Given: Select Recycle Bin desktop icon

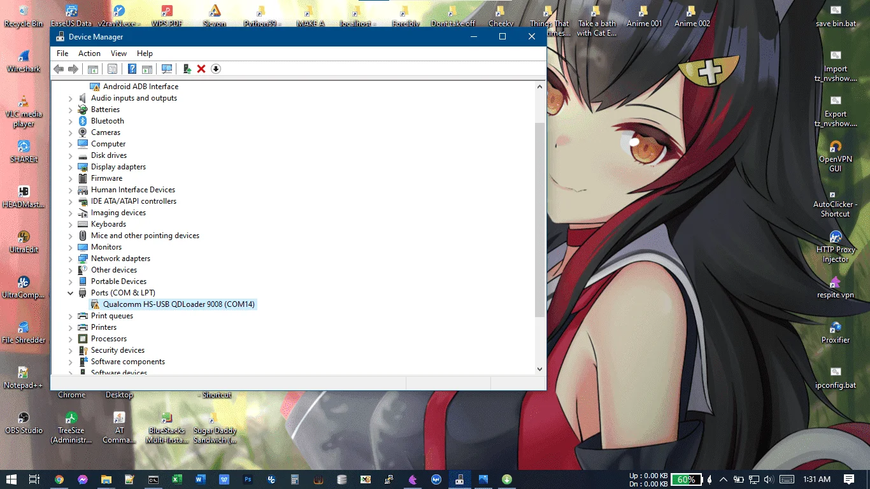Looking at the screenshot, I should point(24,16).
